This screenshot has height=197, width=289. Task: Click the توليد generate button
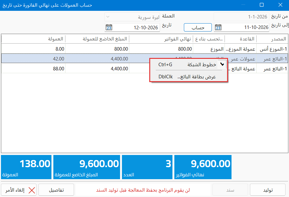268,190
